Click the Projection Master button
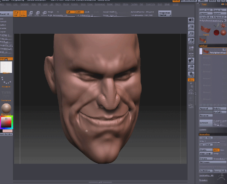This screenshot has height=184, width=227. [165, 14]
